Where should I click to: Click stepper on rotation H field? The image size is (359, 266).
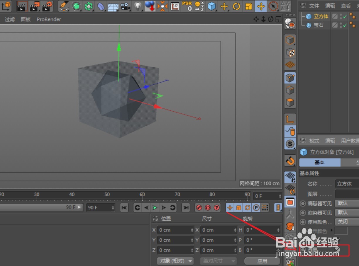[x=278, y=230]
